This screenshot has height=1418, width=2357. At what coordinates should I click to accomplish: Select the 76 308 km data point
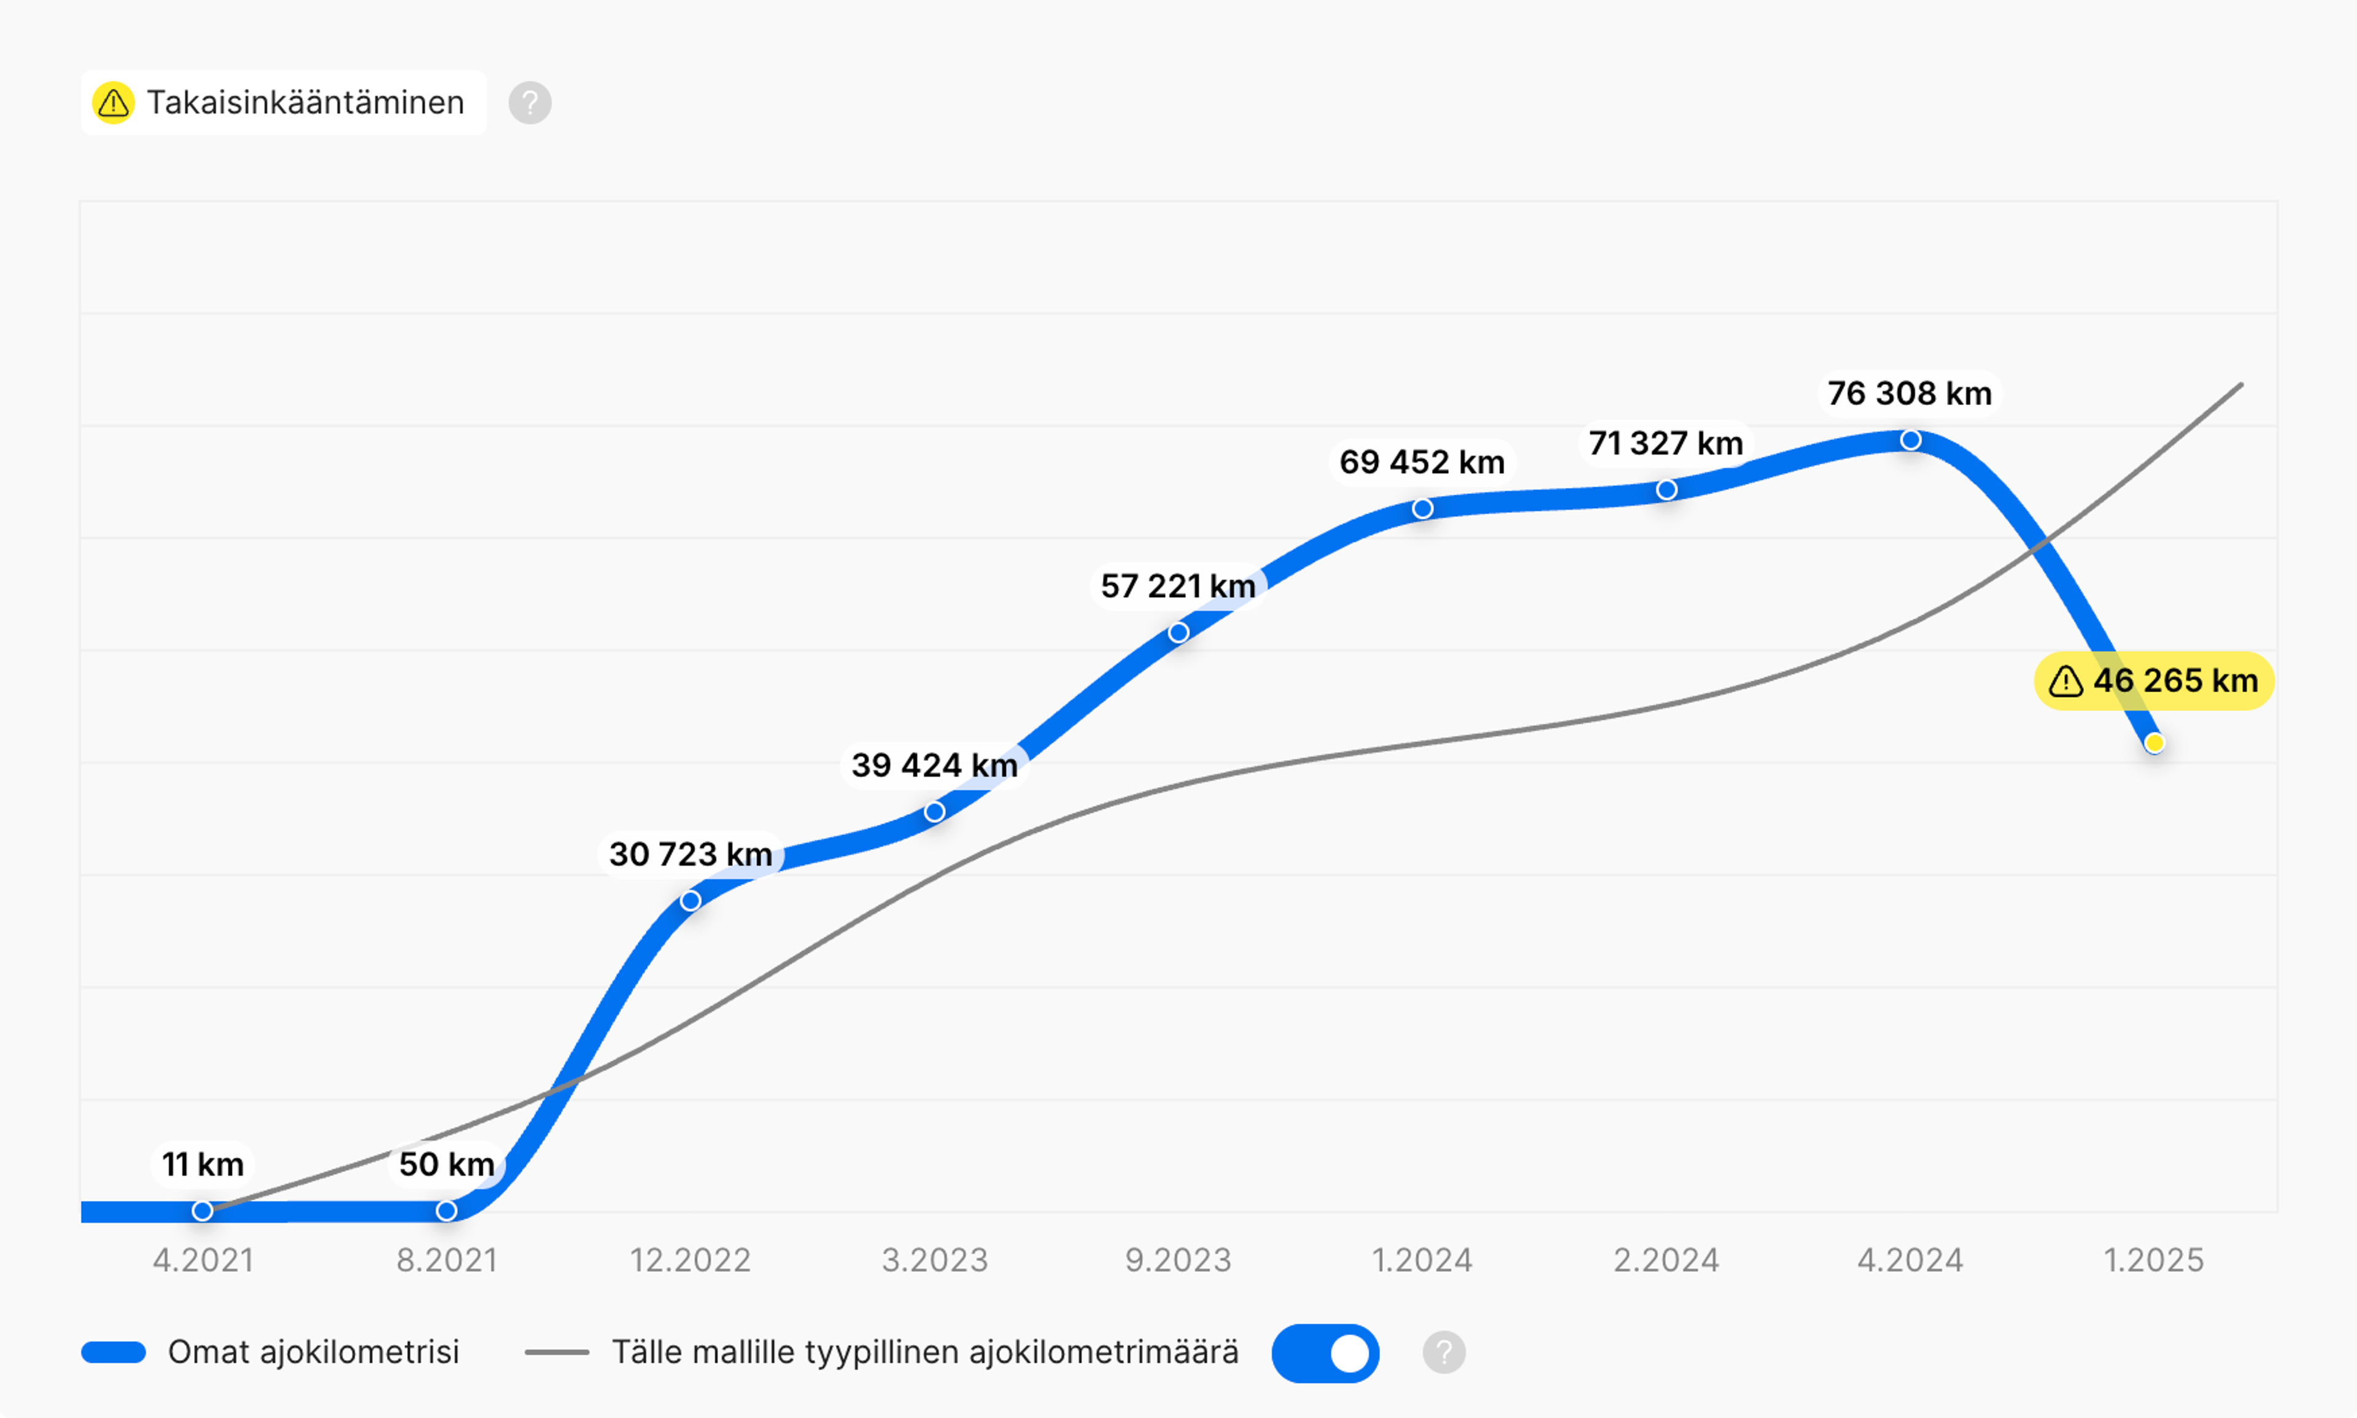(x=1911, y=439)
